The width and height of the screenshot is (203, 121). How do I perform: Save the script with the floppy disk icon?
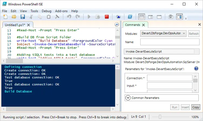tap(23, 17)
